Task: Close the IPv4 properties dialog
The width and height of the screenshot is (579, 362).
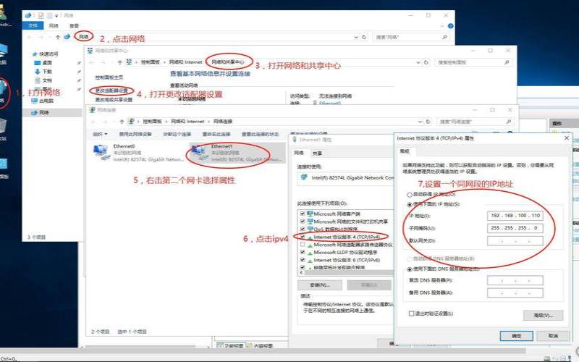Action: click(567, 138)
